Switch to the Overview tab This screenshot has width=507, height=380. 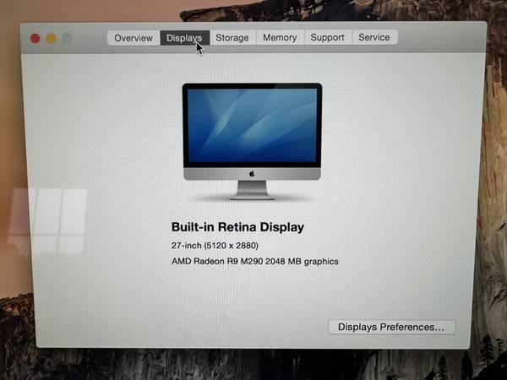[134, 38]
